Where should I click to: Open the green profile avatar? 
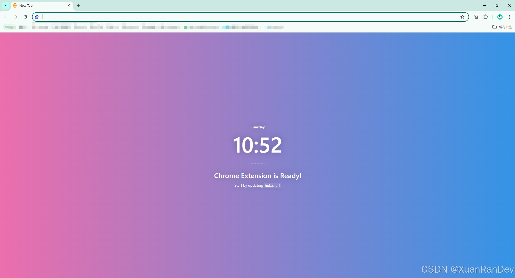(x=500, y=17)
